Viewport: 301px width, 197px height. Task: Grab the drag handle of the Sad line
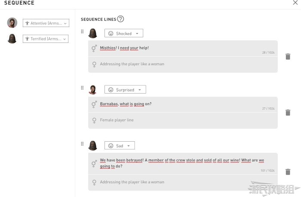(x=82, y=144)
